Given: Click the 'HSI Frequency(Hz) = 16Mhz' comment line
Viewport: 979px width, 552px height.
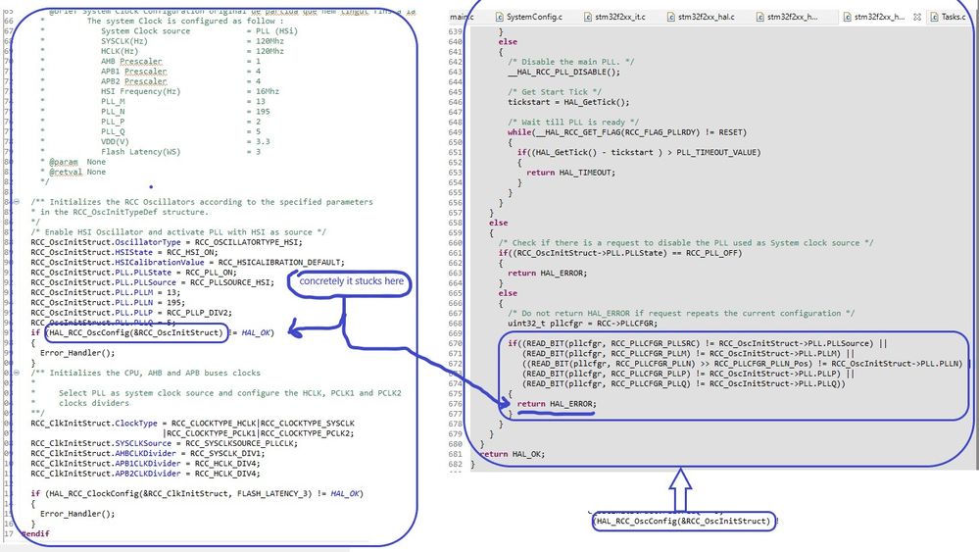Looking at the screenshot, I should tap(190, 91).
